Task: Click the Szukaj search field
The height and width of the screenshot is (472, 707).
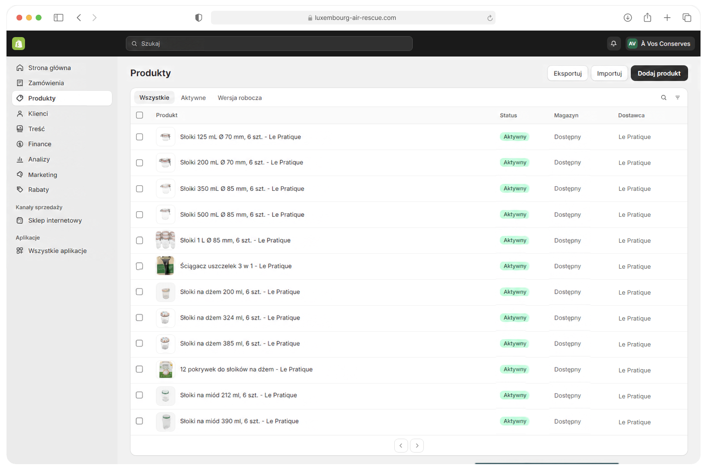Action: pos(269,44)
